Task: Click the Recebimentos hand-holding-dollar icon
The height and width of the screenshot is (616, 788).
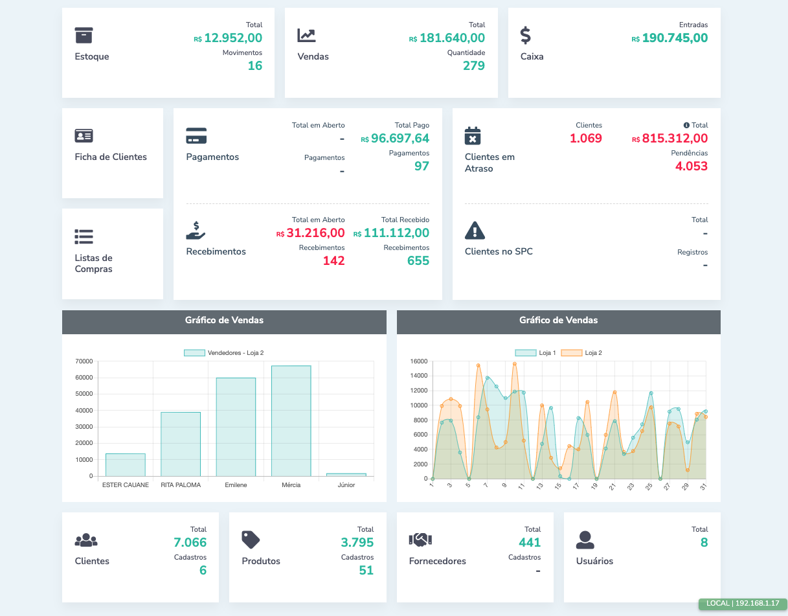Action: pos(196,231)
